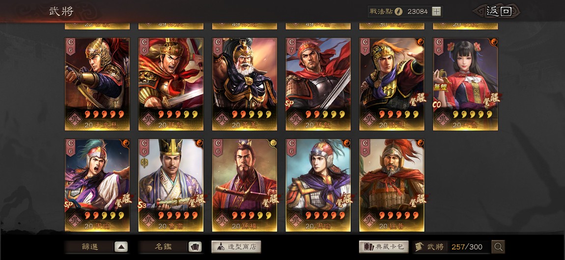565x260 pixels.
Task: Select the SP 周瑜 card portrait
Action: tap(97, 175)
